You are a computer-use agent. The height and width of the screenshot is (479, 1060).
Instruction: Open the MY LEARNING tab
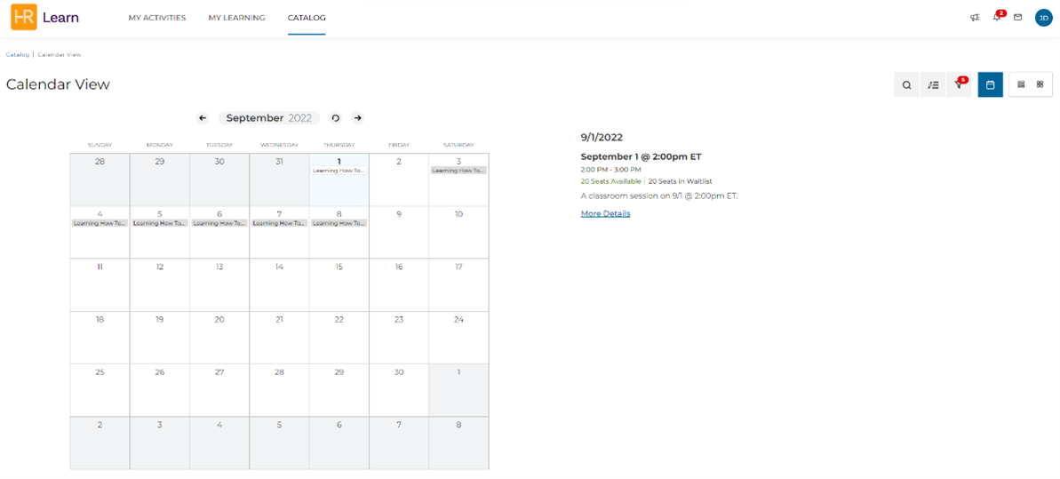point(236,18)
